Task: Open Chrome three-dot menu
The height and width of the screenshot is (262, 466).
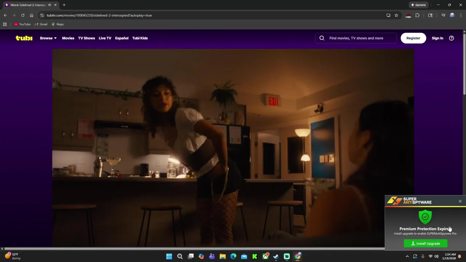Action: [x=461, y=15]
